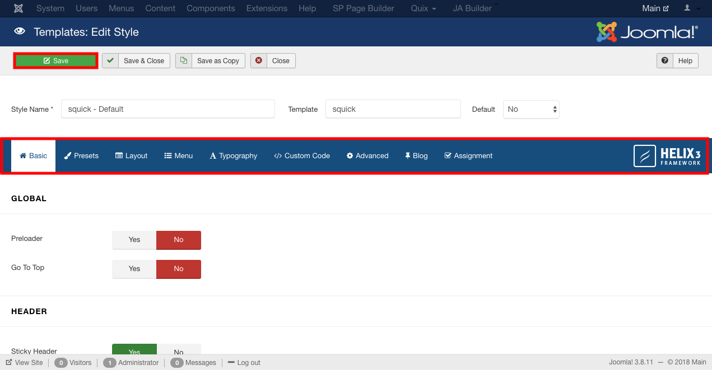
Task: Click the green checkmark icon on Save & Close
Action: point(110,60)
